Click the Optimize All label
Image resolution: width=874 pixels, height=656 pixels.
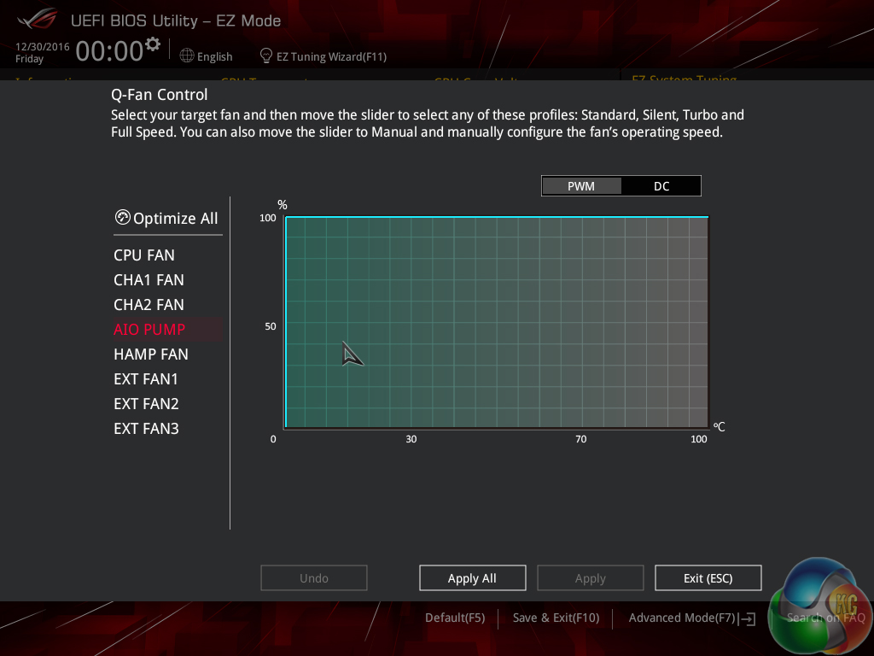click(176, 218)
